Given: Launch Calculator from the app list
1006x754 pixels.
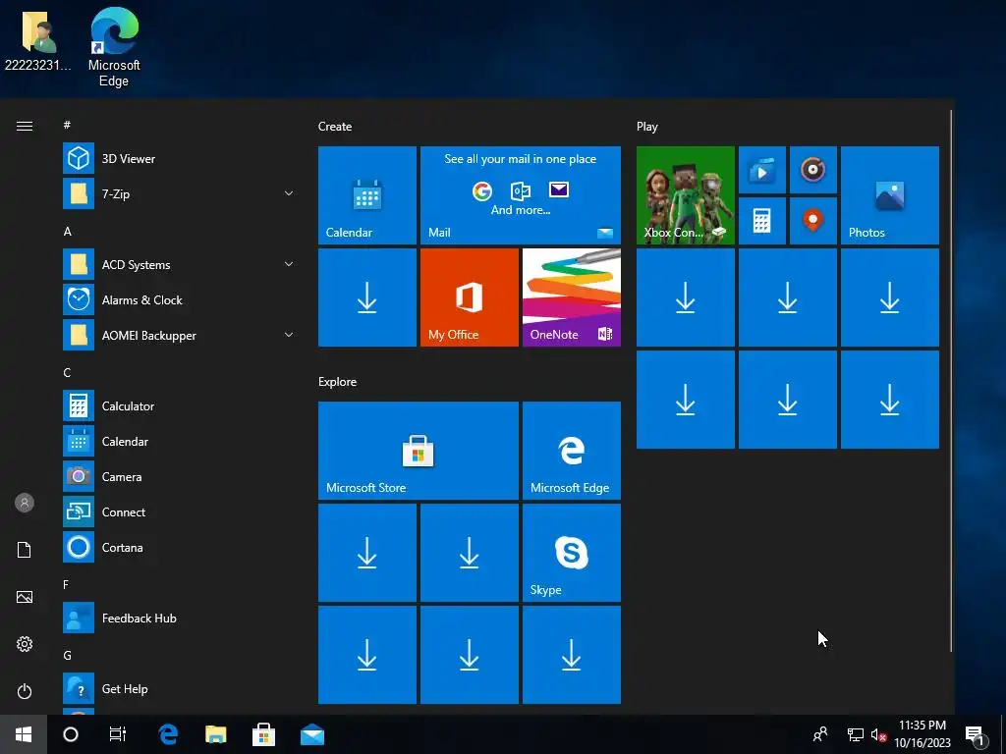Looking at the screenshot, I should 180,405.
